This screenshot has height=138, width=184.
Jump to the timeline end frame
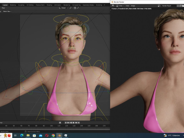pyautogui.click(x=79, y=123)
